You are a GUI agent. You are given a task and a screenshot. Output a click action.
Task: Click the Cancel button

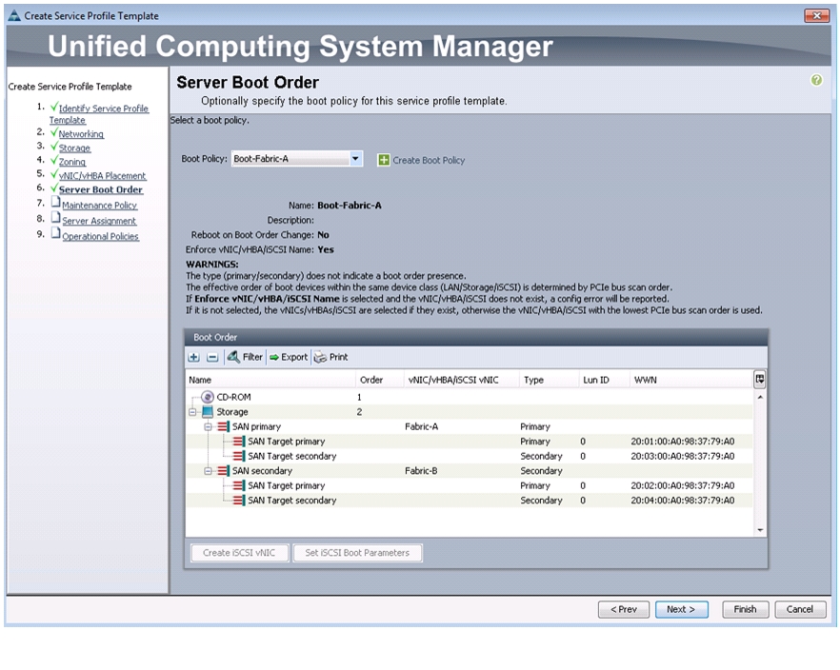point(800,609)
